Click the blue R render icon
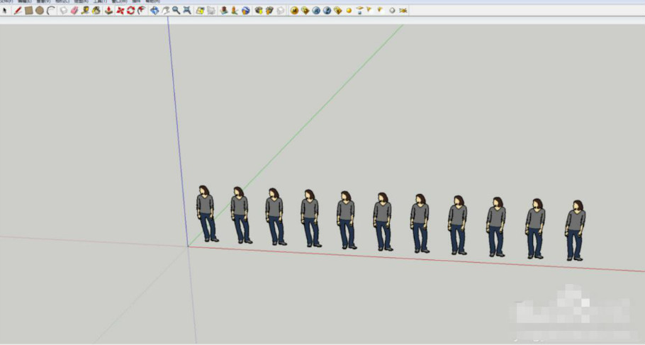Screen dimensions: 645x345 (316, 11)
